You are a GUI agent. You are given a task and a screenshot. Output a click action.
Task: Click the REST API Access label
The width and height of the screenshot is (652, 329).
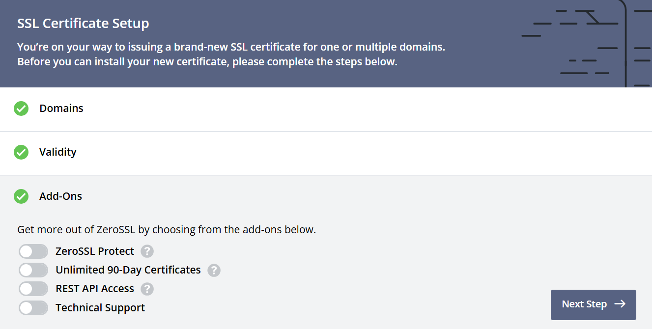(x=95, y=289)
